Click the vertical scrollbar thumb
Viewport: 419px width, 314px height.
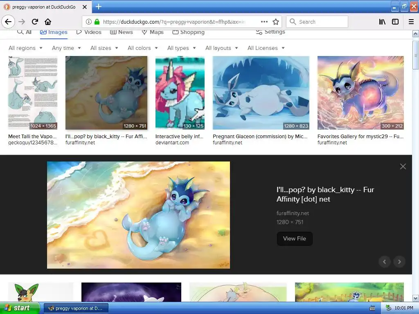tap(416, 55)
